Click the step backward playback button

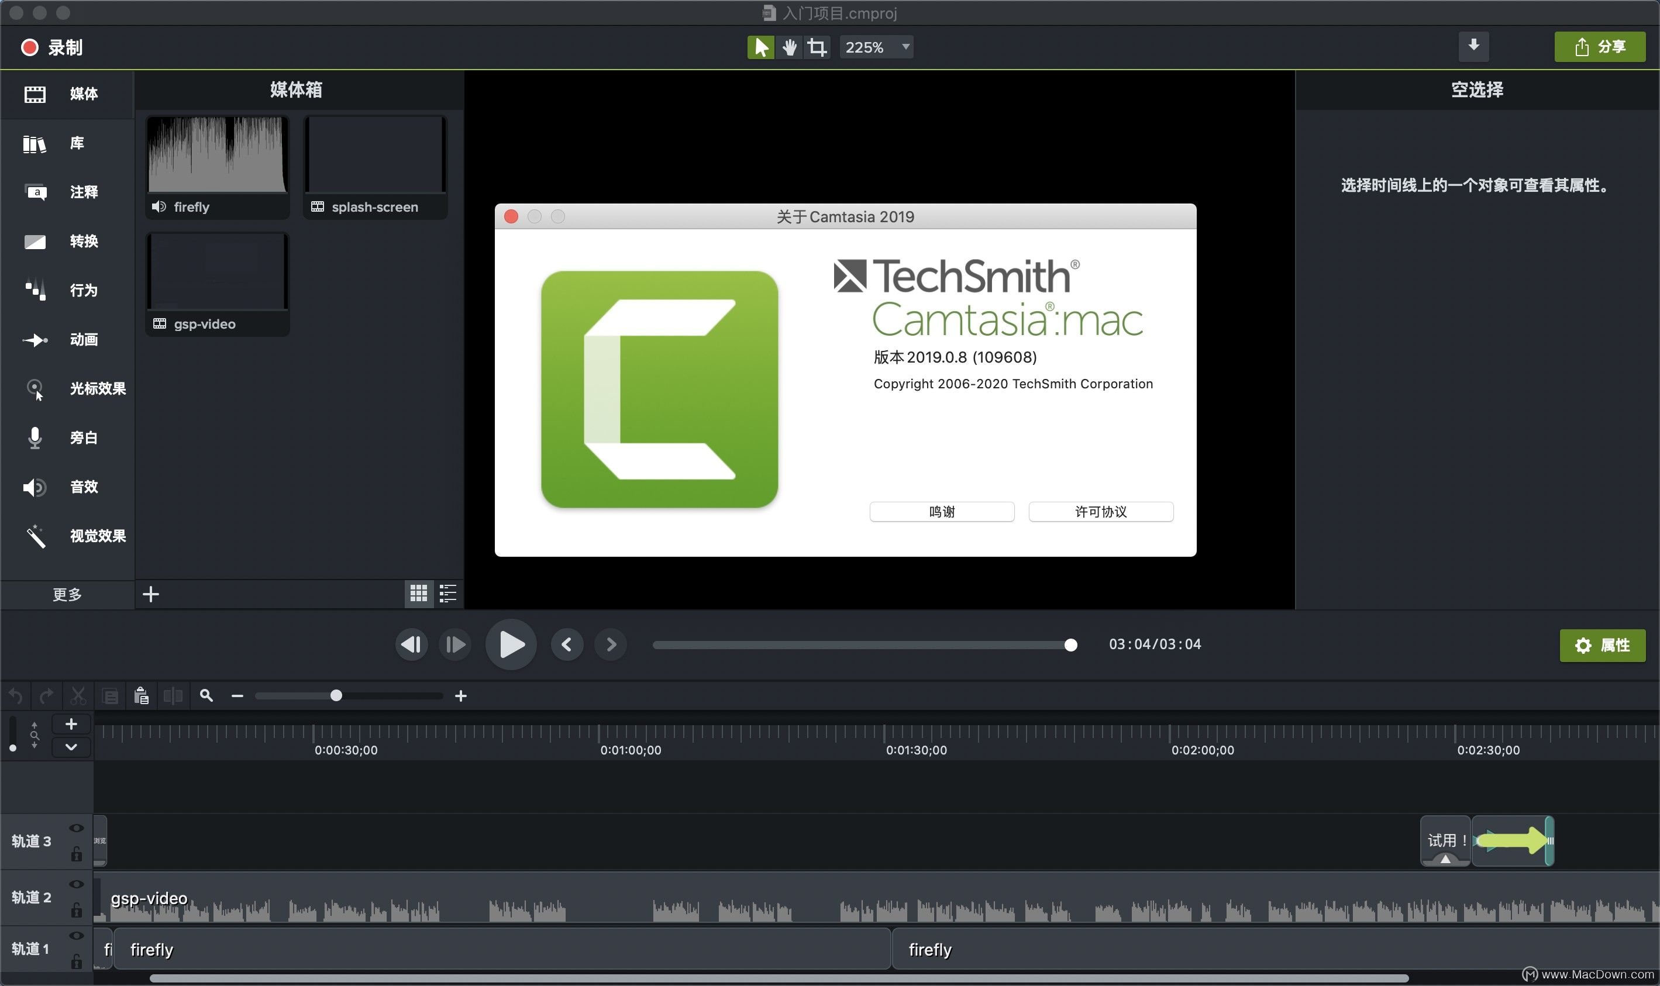tap(411, 644)
